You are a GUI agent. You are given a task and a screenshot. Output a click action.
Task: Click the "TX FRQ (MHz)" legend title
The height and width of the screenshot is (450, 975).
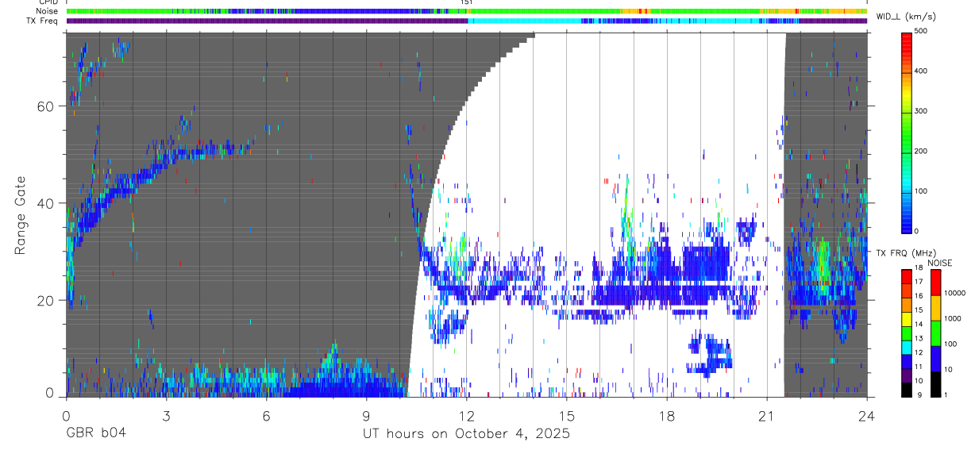point(904,253)
